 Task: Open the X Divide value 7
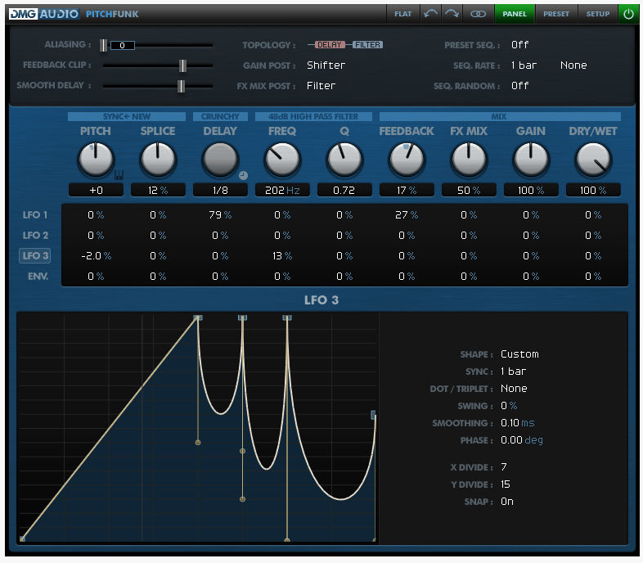click(x=504, y=467)
